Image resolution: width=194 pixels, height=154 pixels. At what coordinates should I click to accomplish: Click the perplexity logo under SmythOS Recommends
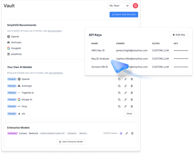8,54
